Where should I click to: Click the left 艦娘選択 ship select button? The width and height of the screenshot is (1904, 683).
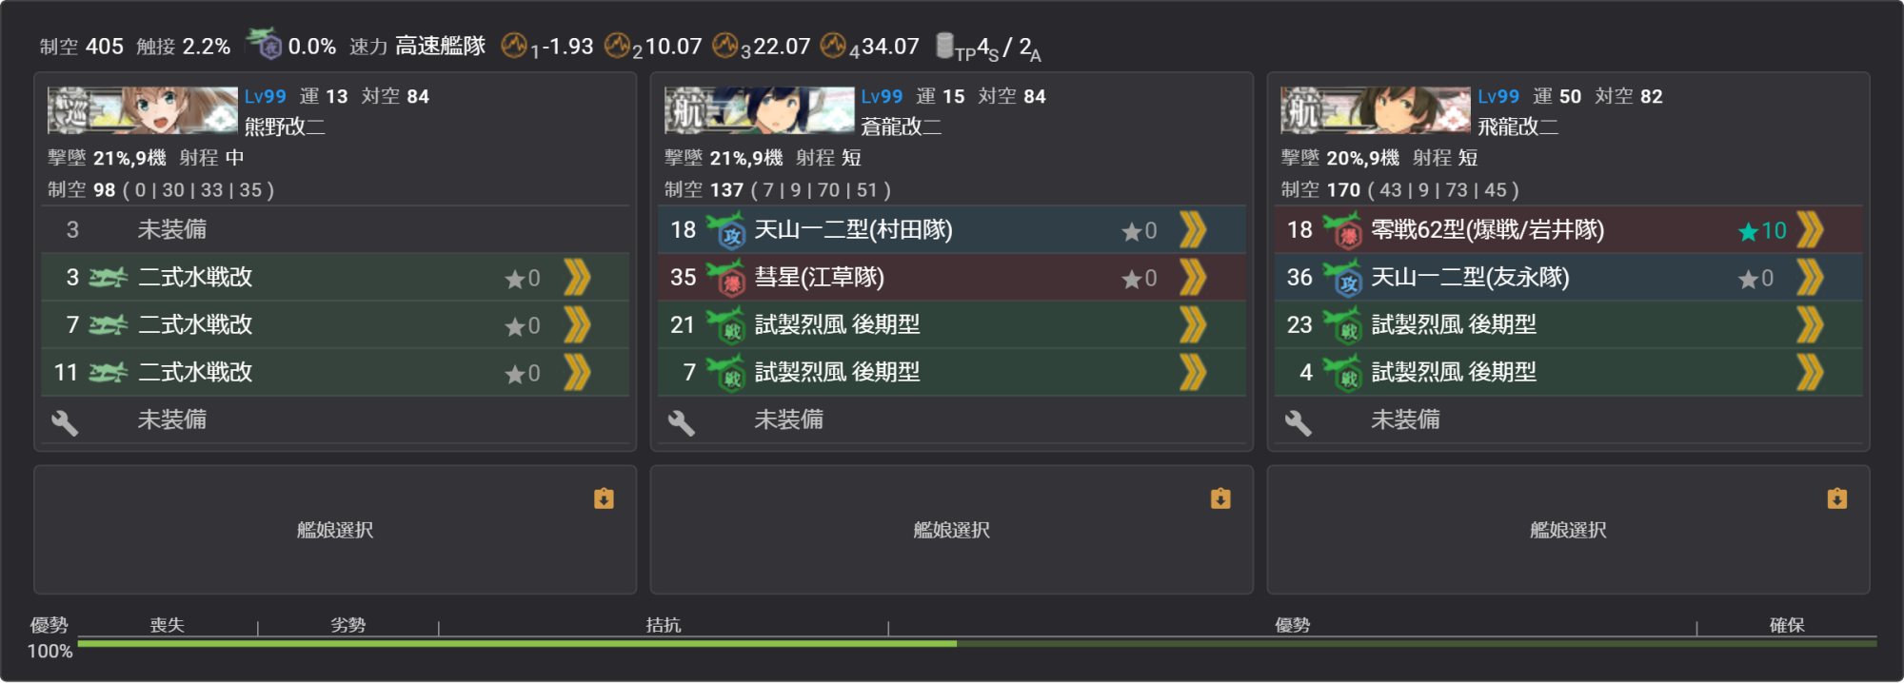(x=335, y=530)
